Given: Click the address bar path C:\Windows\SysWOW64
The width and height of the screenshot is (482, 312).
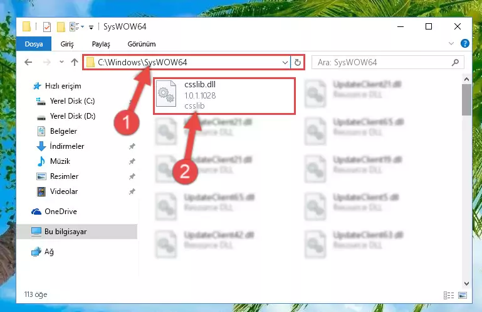Looking at the screenshot, I should point(142,63).
